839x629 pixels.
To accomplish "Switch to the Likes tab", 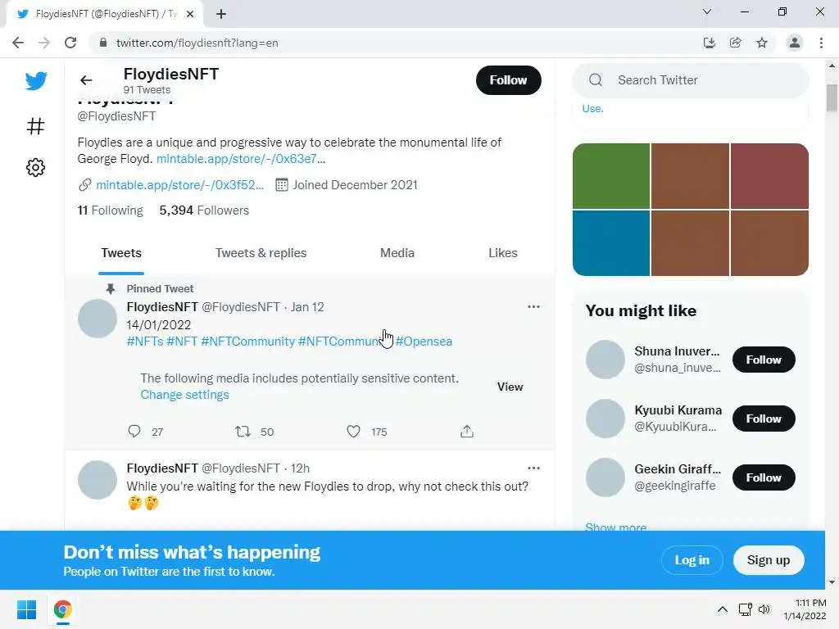I will tap(503, 253).
